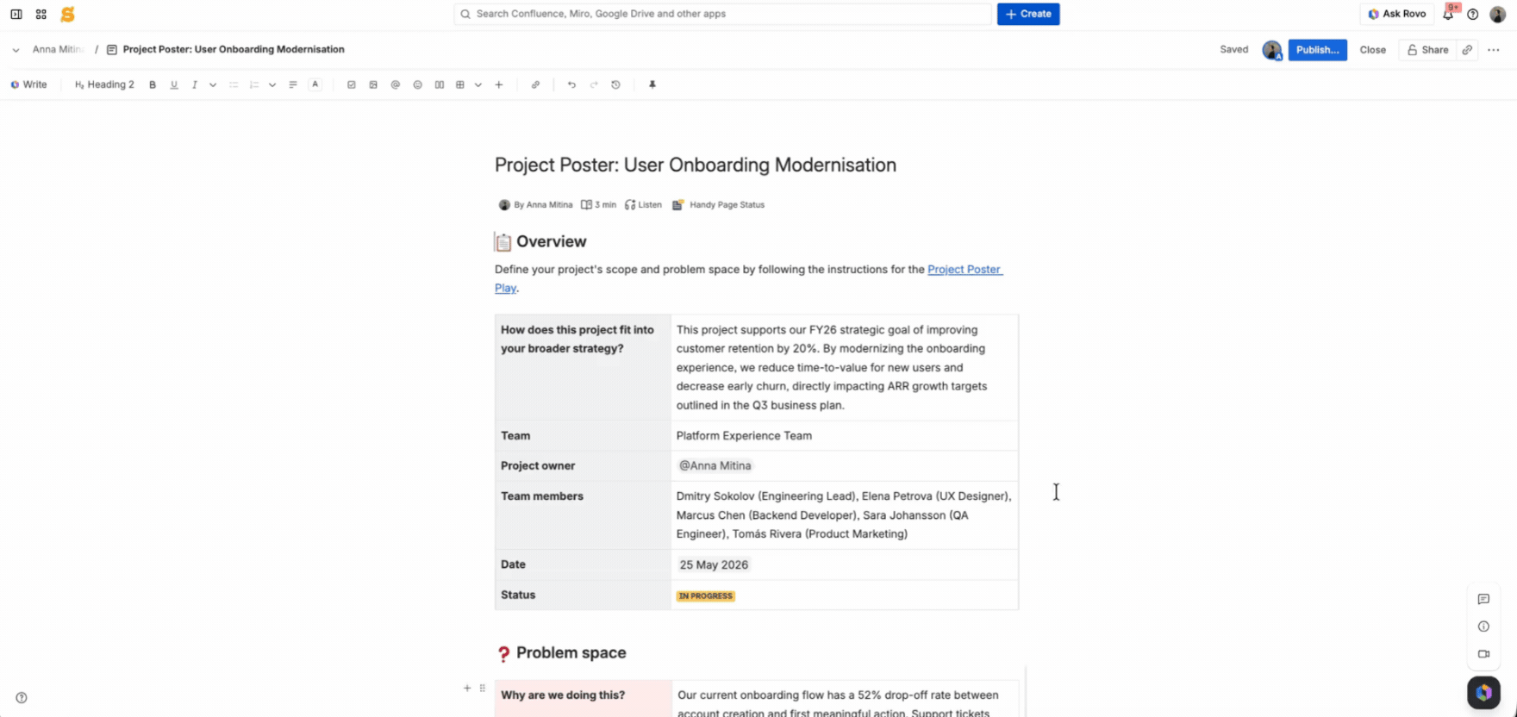Insert an image or file

[373, 84]
